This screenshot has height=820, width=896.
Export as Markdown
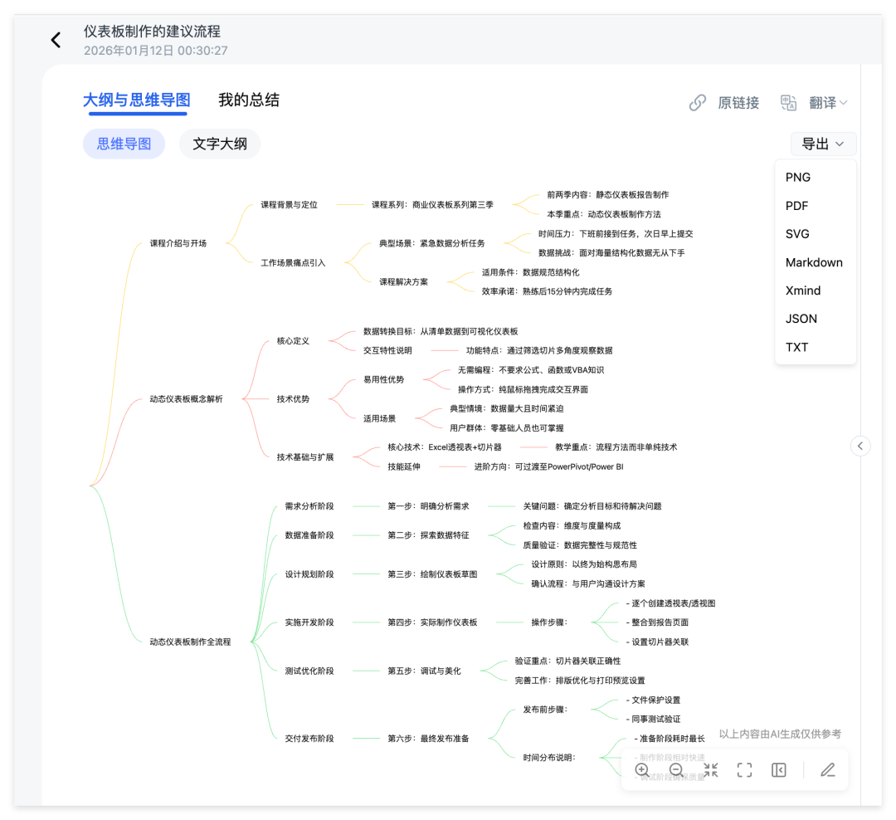(816, 262)
